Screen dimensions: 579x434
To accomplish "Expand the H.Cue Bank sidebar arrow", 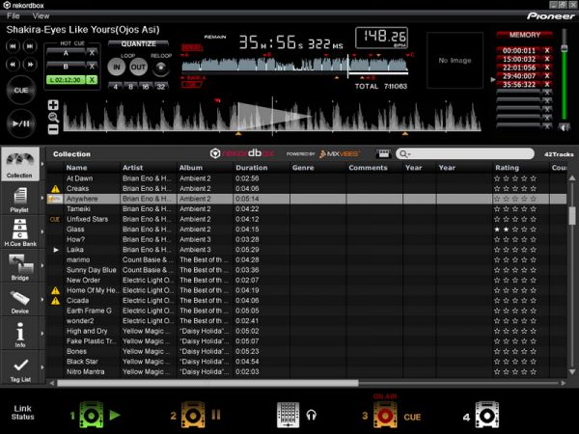I will click(42, 231).
